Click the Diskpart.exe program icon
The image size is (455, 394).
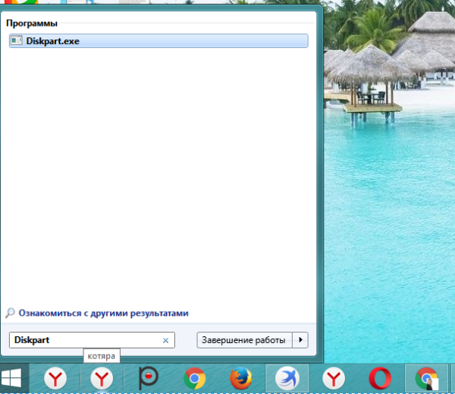pyautogui.click(x=16, y=40)
